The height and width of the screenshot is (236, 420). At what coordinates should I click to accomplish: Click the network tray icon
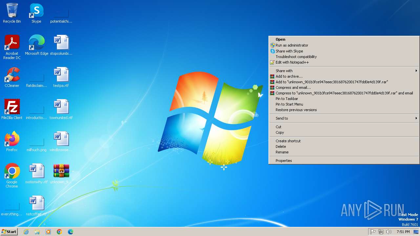[381, 232]
